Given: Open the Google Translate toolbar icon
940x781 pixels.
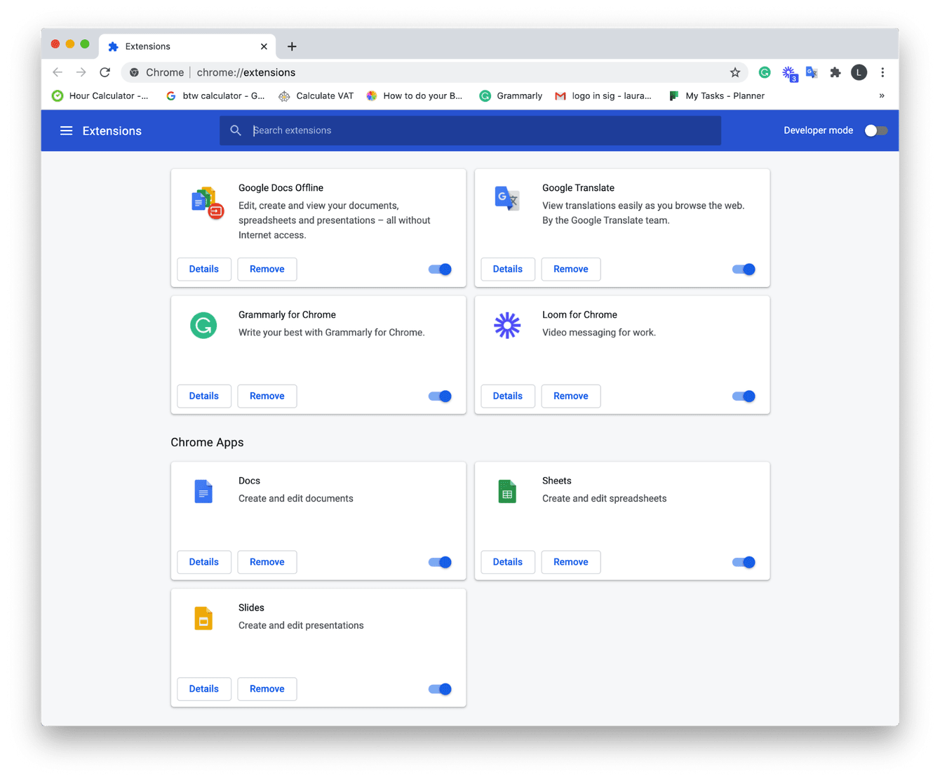Looking at the screenshot, I should [x=812, y=72].
